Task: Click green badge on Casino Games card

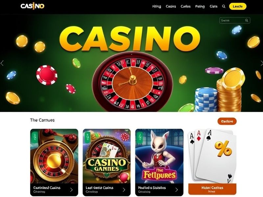Action: [x=87, y=137]
